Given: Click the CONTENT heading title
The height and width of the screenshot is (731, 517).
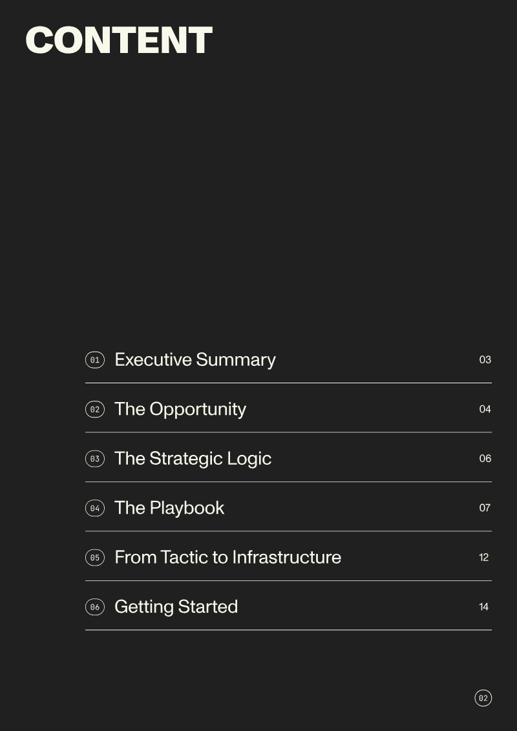Looking at the screenshot, I should click(x=119, y=40).
